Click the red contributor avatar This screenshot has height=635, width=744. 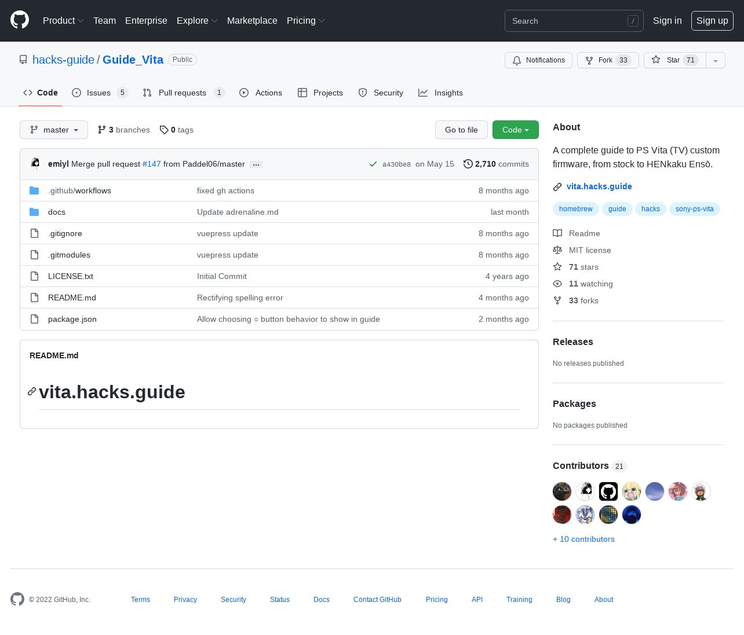coord(562,515)
